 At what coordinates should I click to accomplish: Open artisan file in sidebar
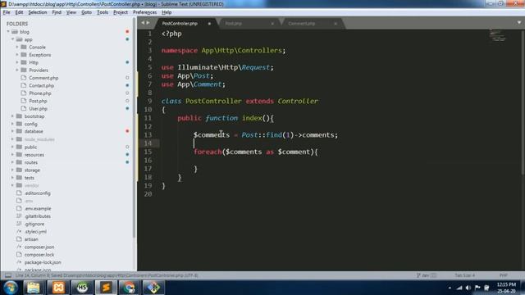[x=31, y=239]
